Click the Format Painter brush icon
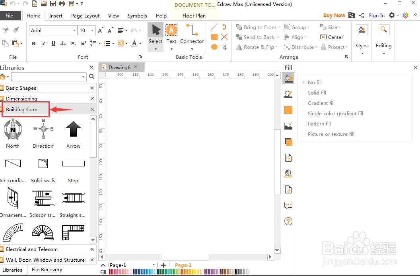420x276 pixels. (x=16, y=30)
